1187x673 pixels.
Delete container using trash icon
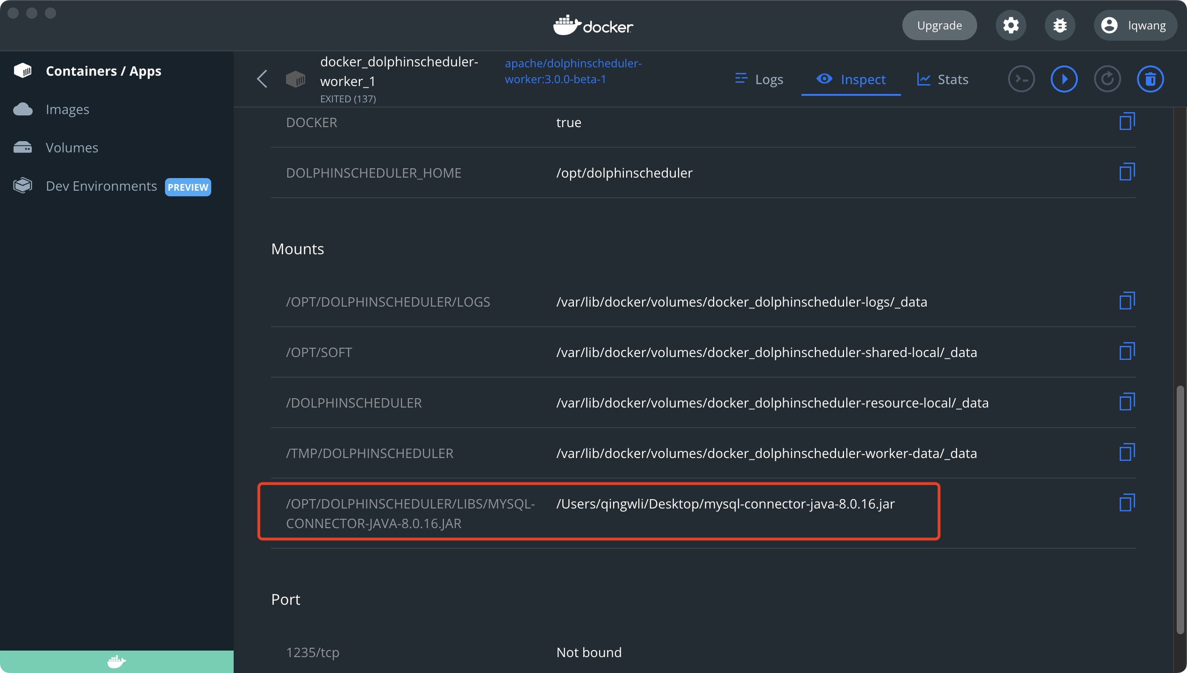(1150, 79)
